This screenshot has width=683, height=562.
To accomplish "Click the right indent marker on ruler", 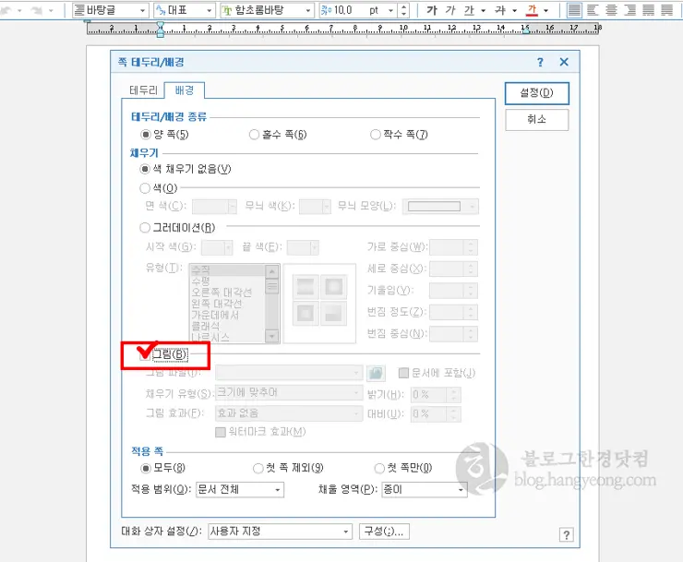I will coord(526,30).
